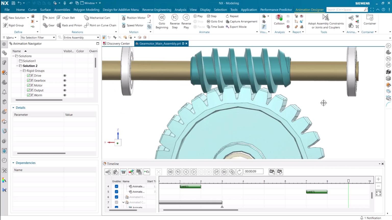The width and height of the screenshot is (392, 220).
Task: Collapse the Dependencies section
Action: coord(13,163)
